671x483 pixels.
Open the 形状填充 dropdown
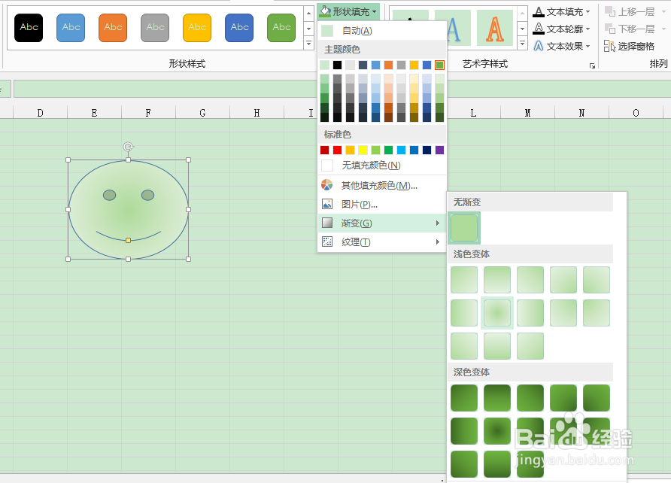click(x=349, y=11)
